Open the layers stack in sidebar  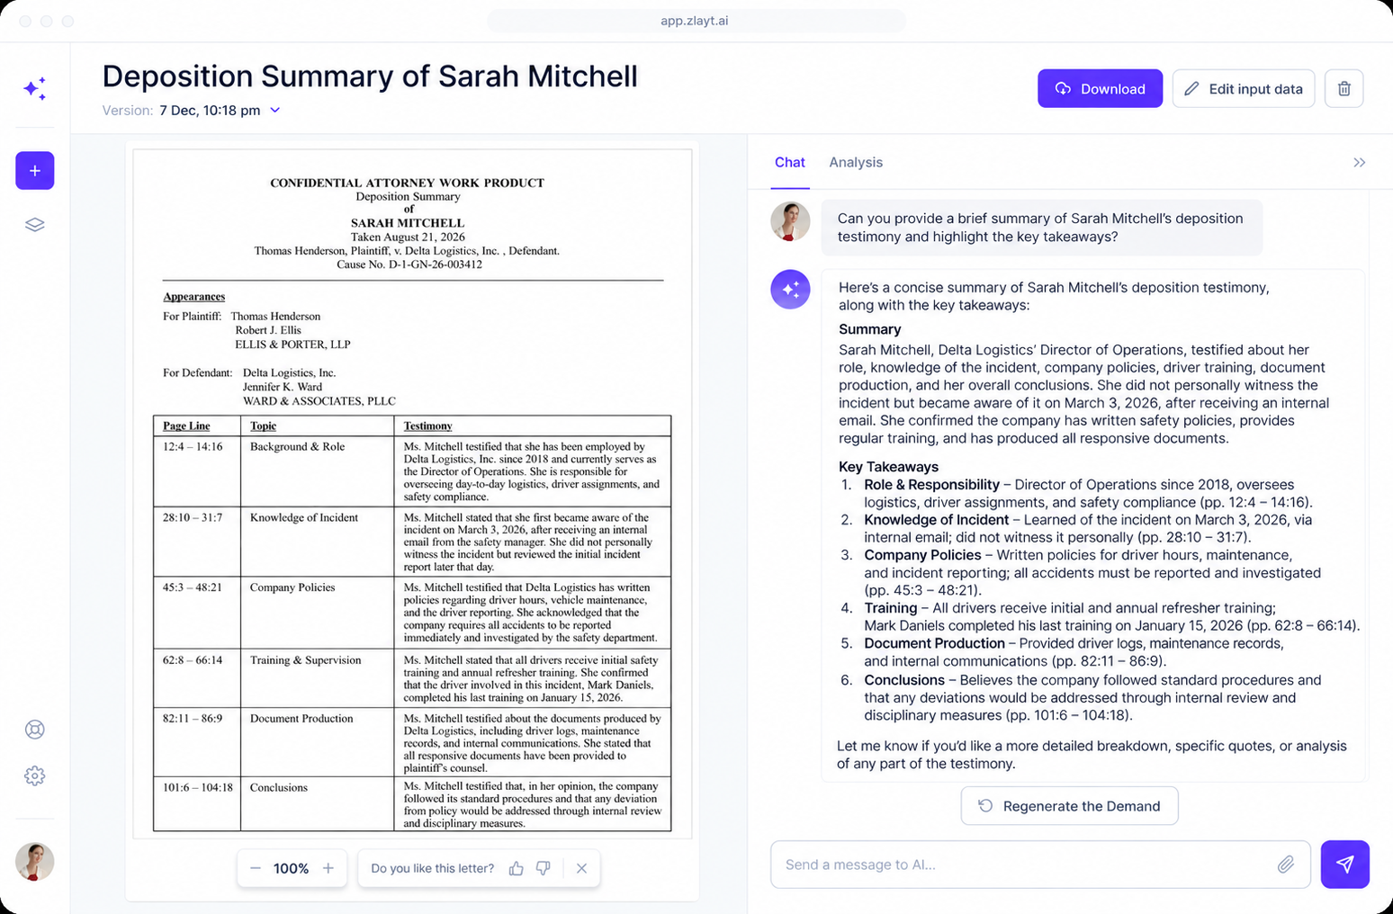click(x=35, y=225)
